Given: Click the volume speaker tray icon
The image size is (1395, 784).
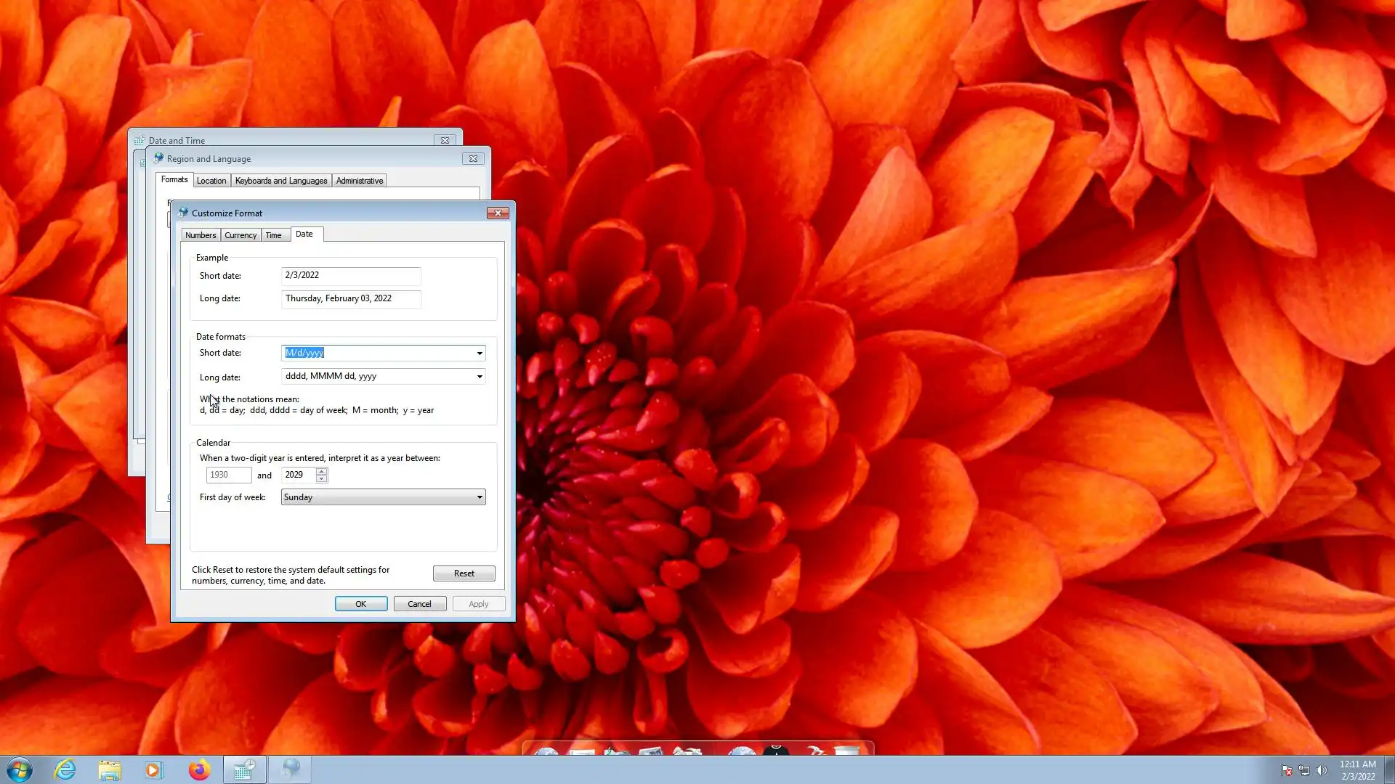Looking at the screenshot, I should point(1322,770).
